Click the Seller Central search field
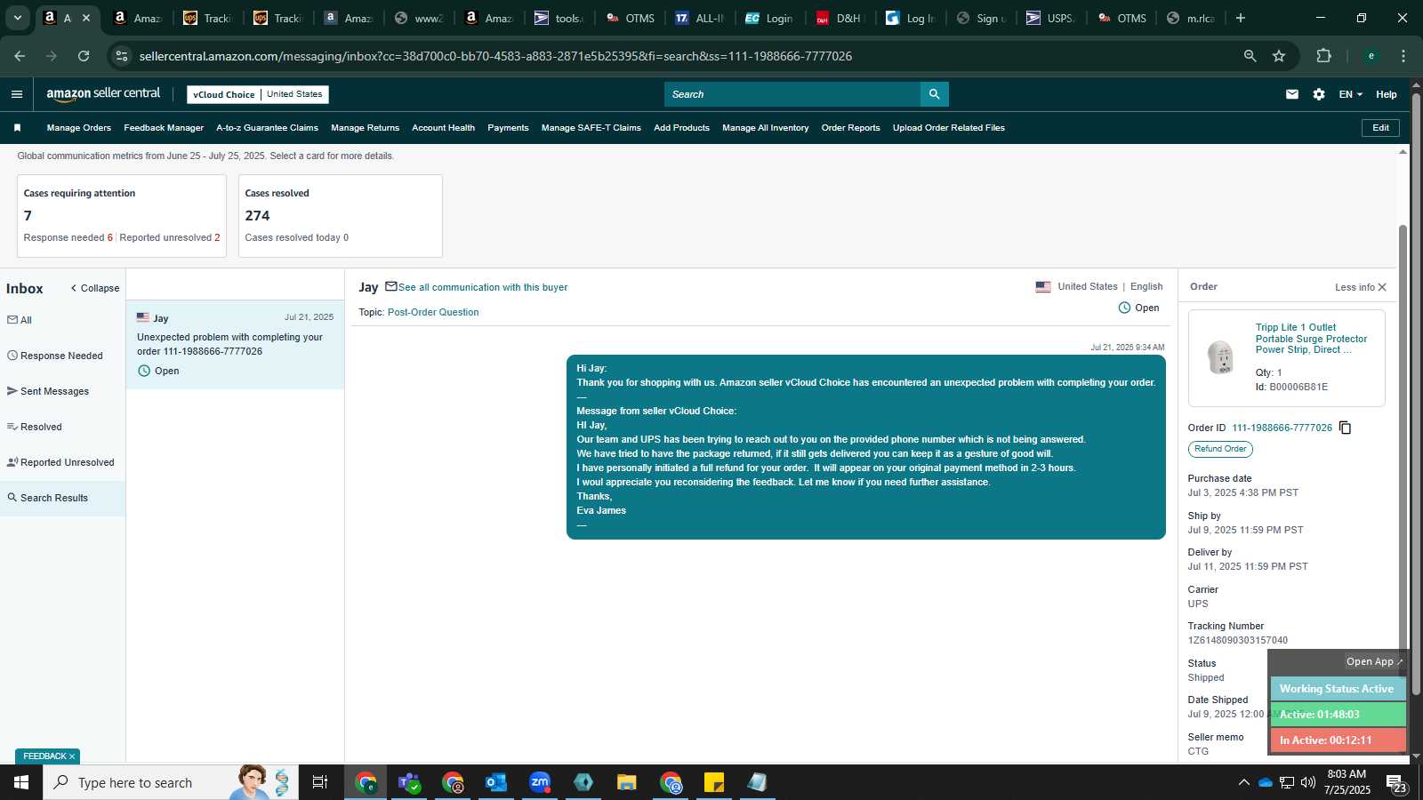Image resolution: width=1423 pixels, height=800 pixels. [792, 94]
